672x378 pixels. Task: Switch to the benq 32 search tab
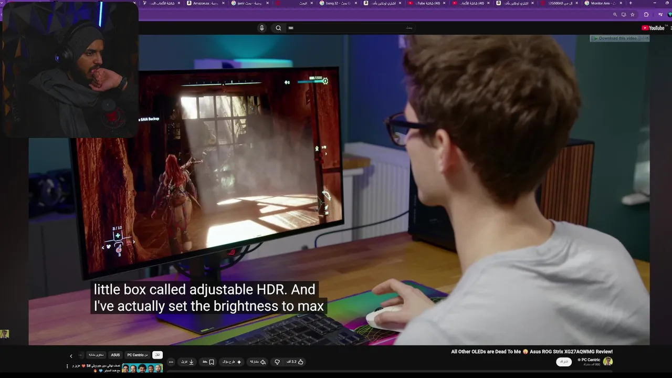pyautogui.click(x=339, y=3)
